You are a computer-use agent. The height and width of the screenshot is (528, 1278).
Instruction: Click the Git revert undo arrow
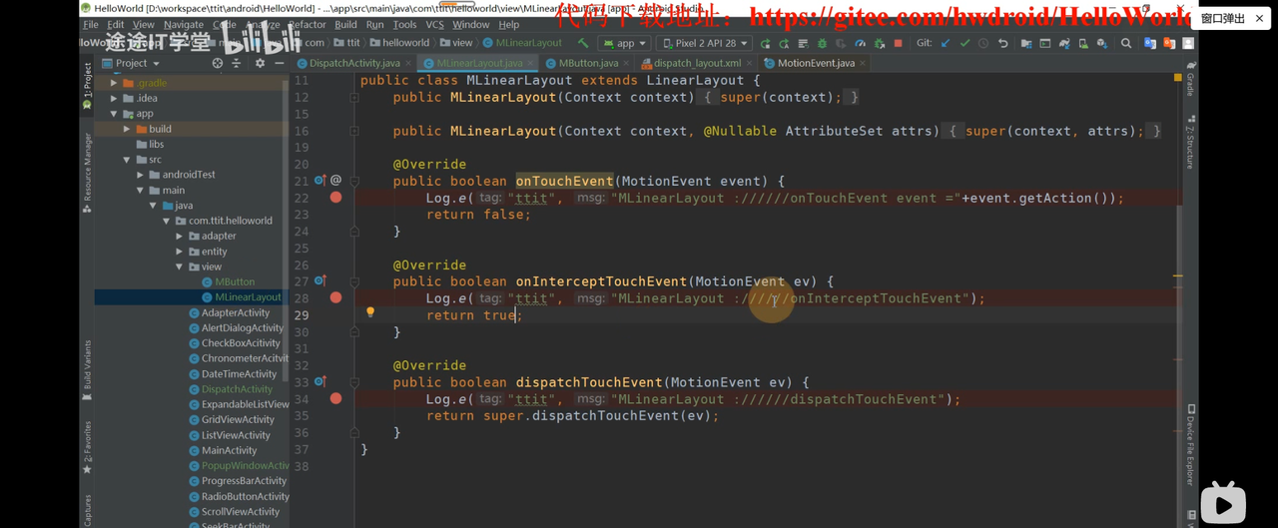[1003, 43]
